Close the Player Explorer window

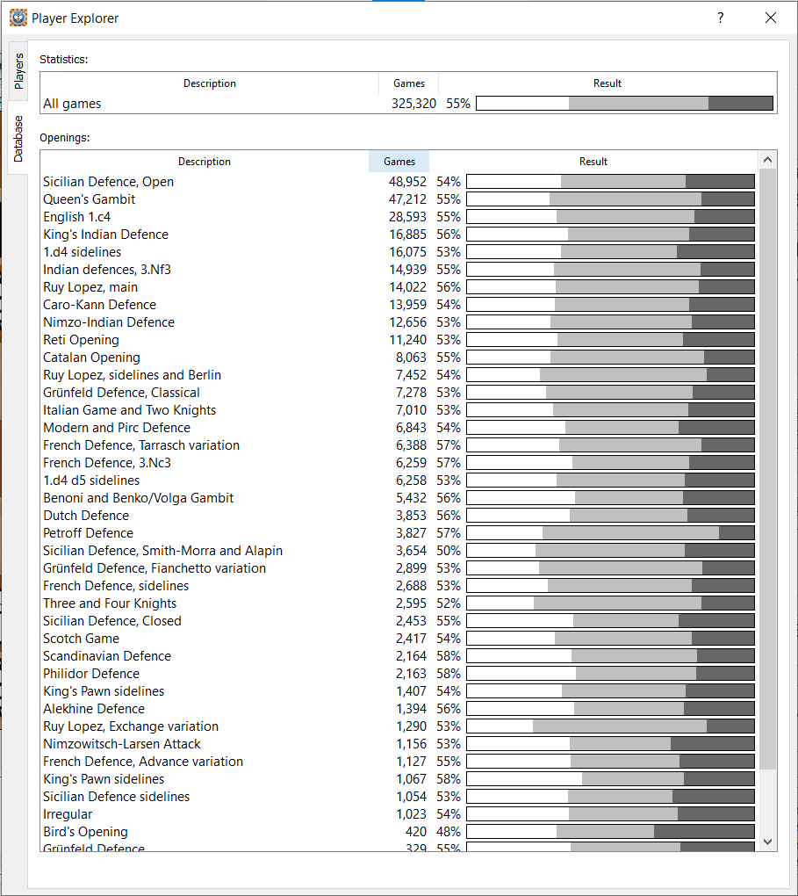pyautogui.click(x=771, y=18)
